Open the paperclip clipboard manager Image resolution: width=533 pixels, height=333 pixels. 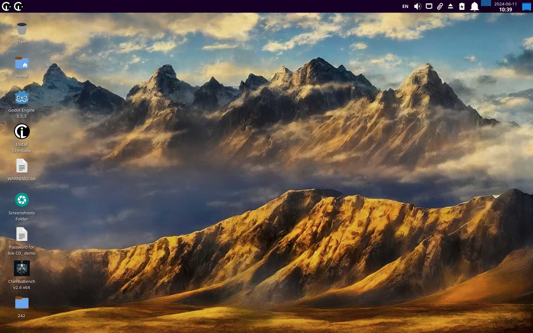coord(440,6)
